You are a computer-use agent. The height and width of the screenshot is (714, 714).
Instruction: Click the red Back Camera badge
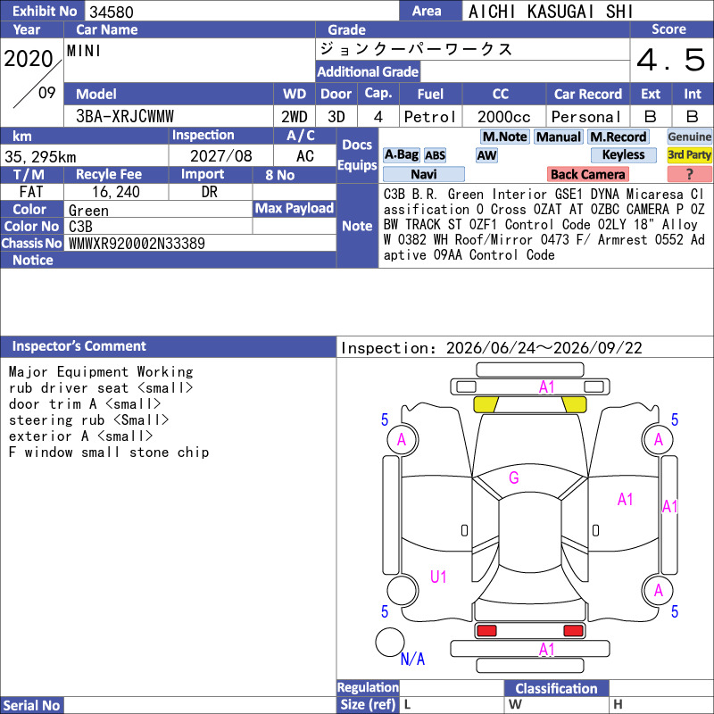pyautogui.click(x=587, y=174)
